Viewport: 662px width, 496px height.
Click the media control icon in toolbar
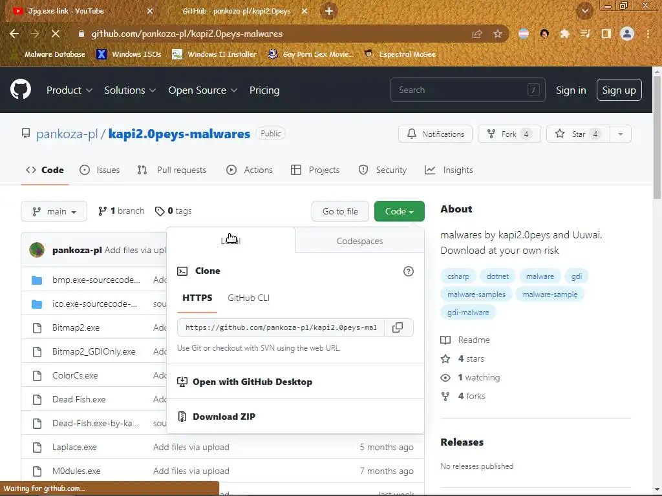pyautogui.click(x=585, y=34)
